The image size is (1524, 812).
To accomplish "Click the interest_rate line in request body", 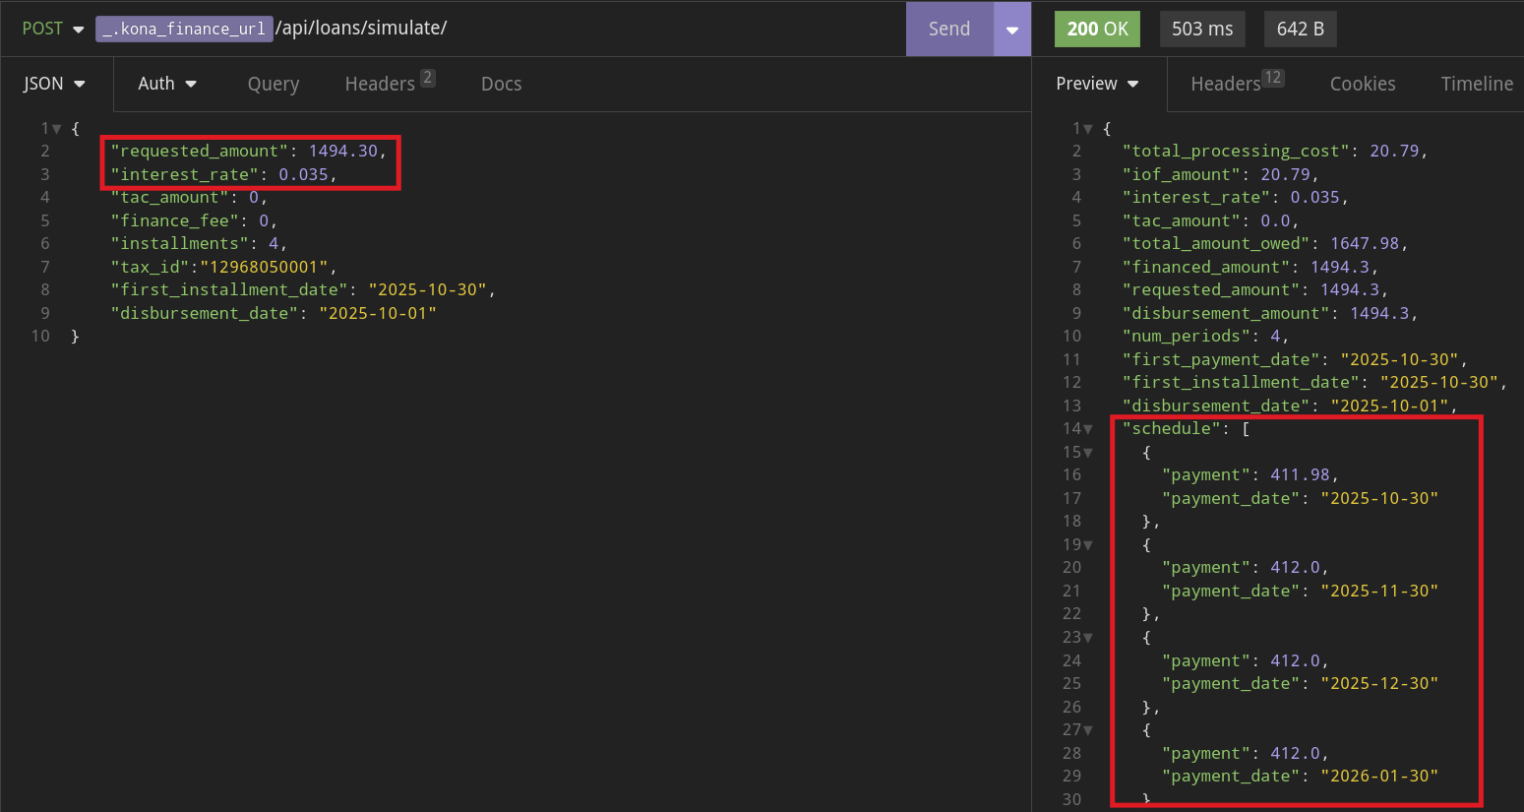I will (x=223, y=174).
